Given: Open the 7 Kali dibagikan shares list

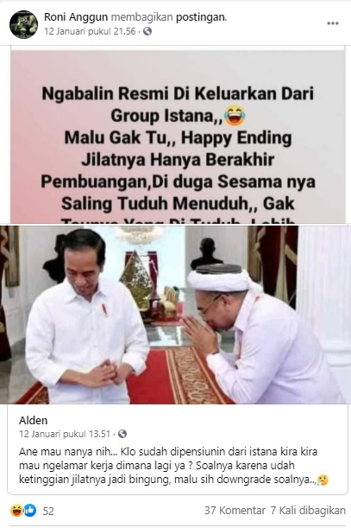Looking at the screenshot, I should (308, 511).
